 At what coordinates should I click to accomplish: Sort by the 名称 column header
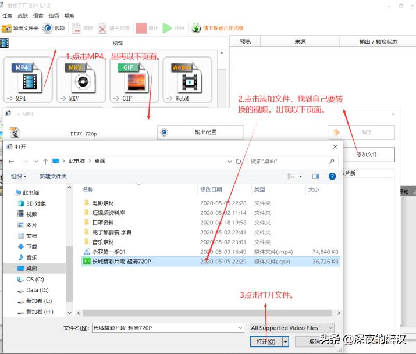click(x=88, y=189)
